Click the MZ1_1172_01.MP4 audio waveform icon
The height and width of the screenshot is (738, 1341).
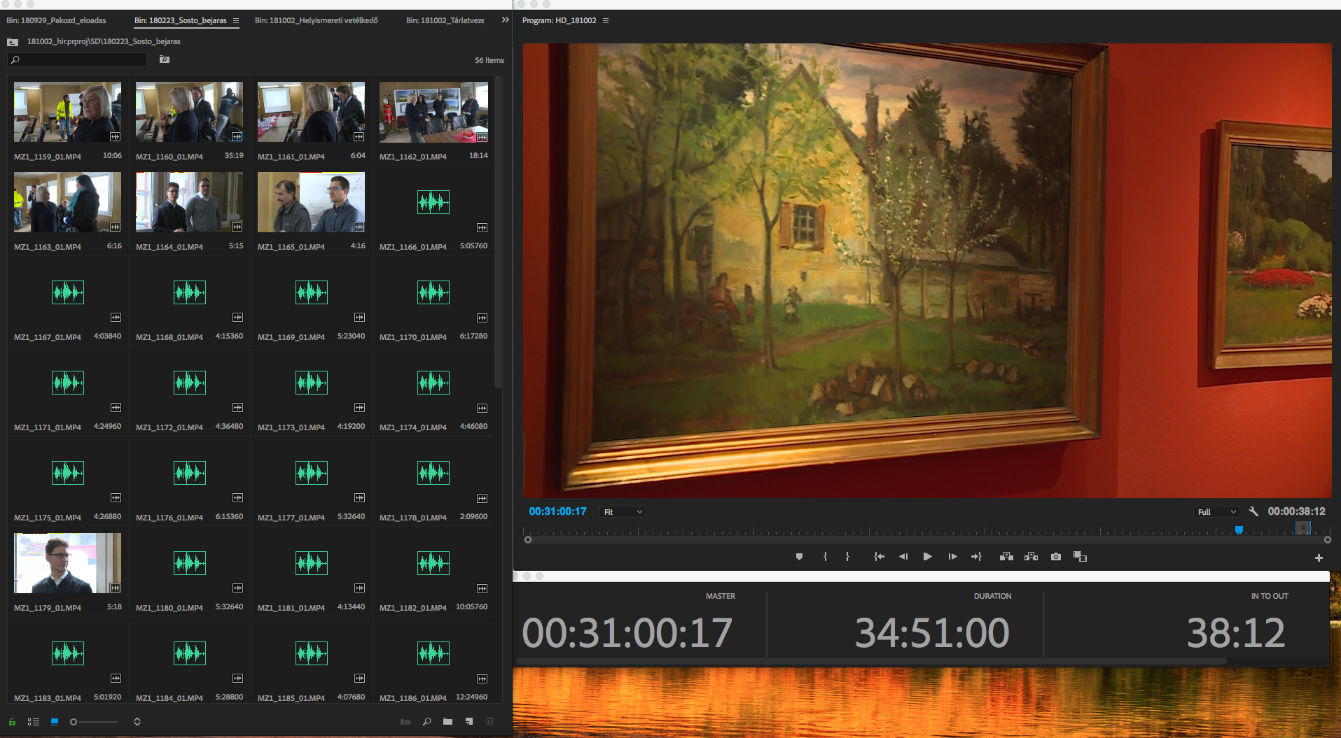(190, 383)
